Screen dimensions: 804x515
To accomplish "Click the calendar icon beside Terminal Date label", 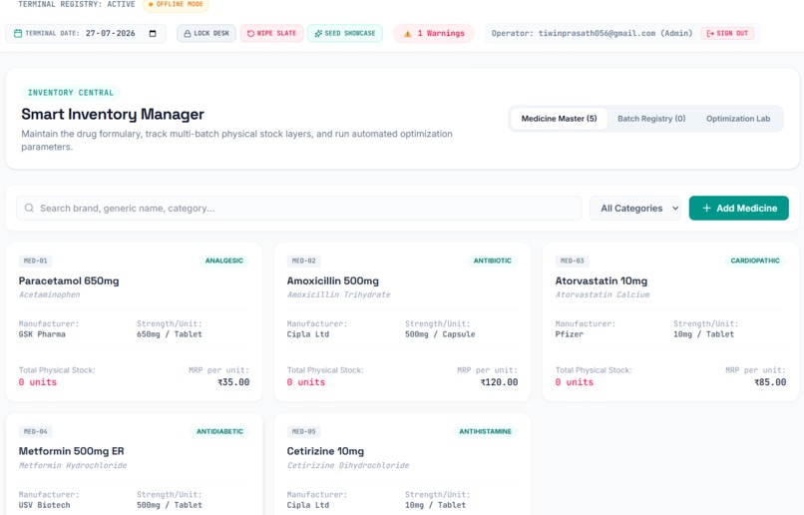I will click(x=18, y=33).
